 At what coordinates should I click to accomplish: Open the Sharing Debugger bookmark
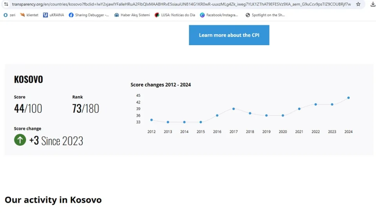pos(89,15)
